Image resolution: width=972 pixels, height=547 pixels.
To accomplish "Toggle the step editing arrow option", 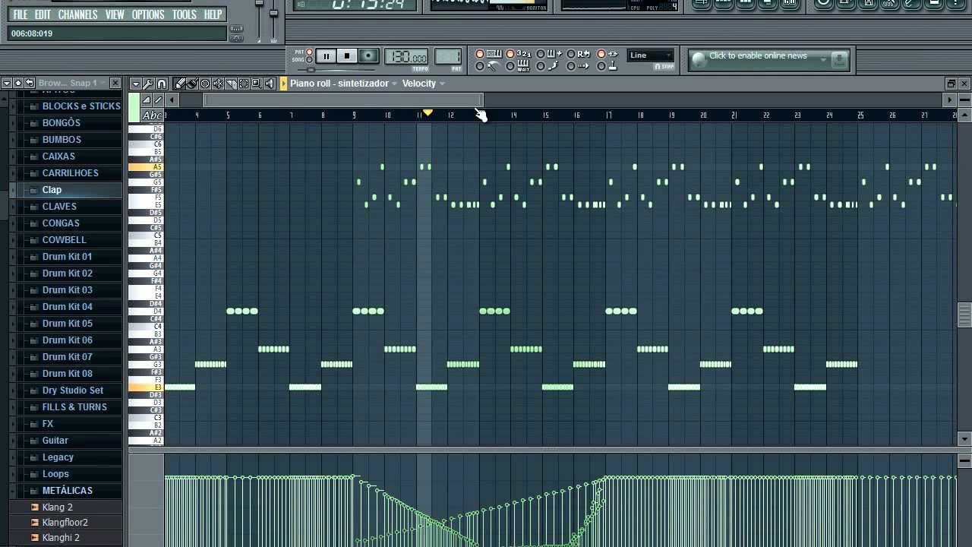I will pos(571,66).
